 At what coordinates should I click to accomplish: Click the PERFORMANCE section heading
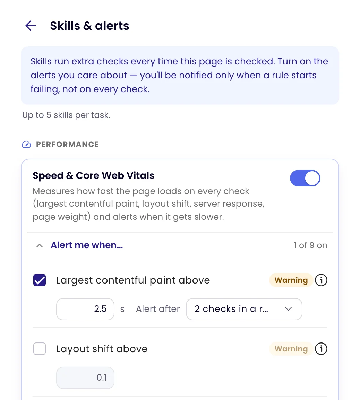click(67, 145)
